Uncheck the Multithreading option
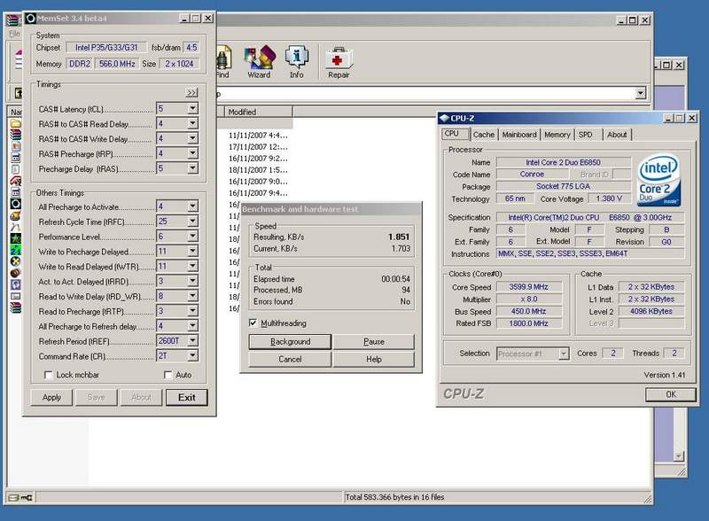The width and height of the screenshot is (709, 521). click(x=253, y=323)
